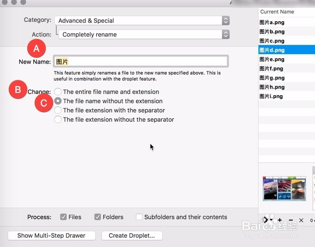Click the file preview thumbnail
Viewport: 315px width, 247px height.
click(x=284, y=188)
